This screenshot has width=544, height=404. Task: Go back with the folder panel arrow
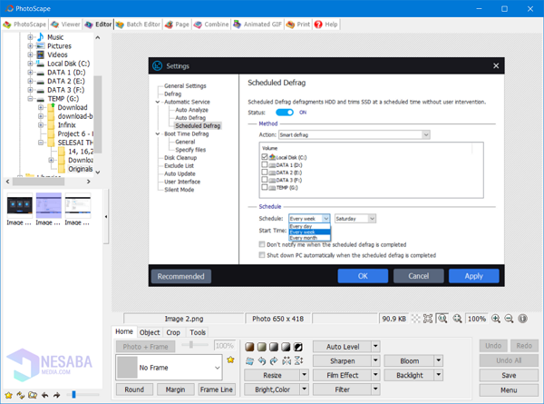pyautogui.click(x=44, y=395)
